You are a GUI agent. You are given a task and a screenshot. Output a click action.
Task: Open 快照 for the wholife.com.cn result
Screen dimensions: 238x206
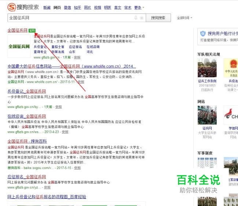click(x=81, y=82)
